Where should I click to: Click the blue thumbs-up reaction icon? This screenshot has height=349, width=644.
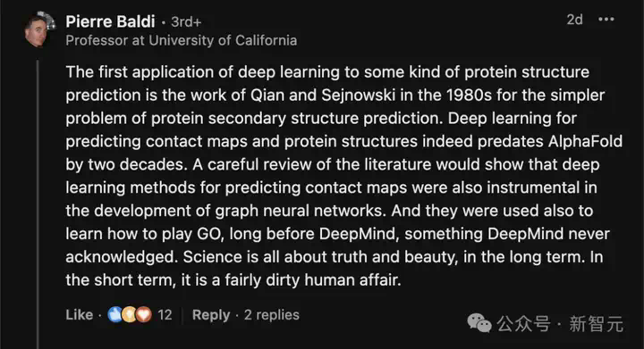tap(114, 314)
